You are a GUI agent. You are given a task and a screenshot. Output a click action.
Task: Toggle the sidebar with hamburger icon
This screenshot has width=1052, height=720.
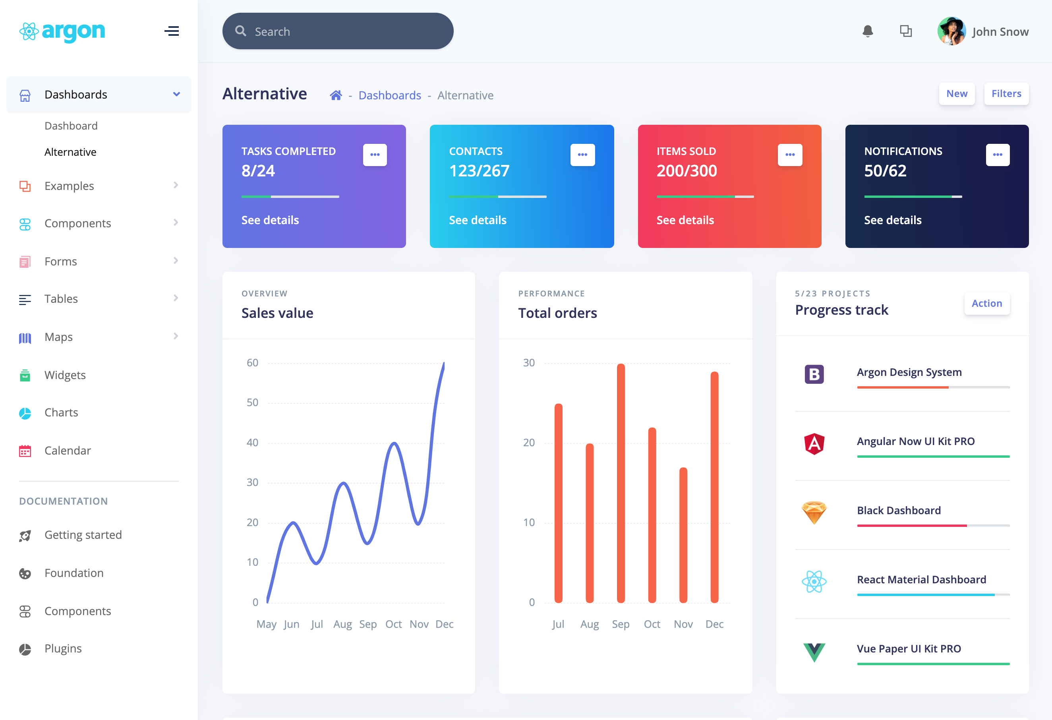(x=172, y=31)
